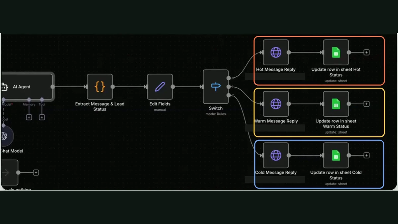Open the Warm Message Reply globe node

276,104
